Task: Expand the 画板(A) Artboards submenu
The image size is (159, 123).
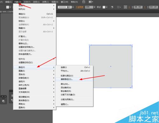Action: (35, 104)
